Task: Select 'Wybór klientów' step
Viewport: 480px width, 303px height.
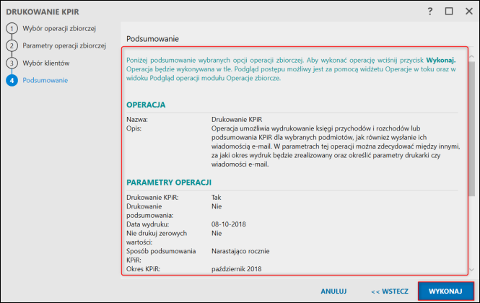Action: click(x=46, y=63)
